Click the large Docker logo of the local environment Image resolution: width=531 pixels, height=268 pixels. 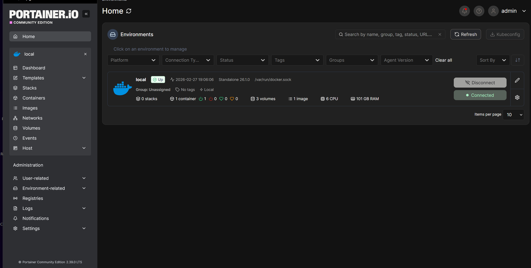122,89
